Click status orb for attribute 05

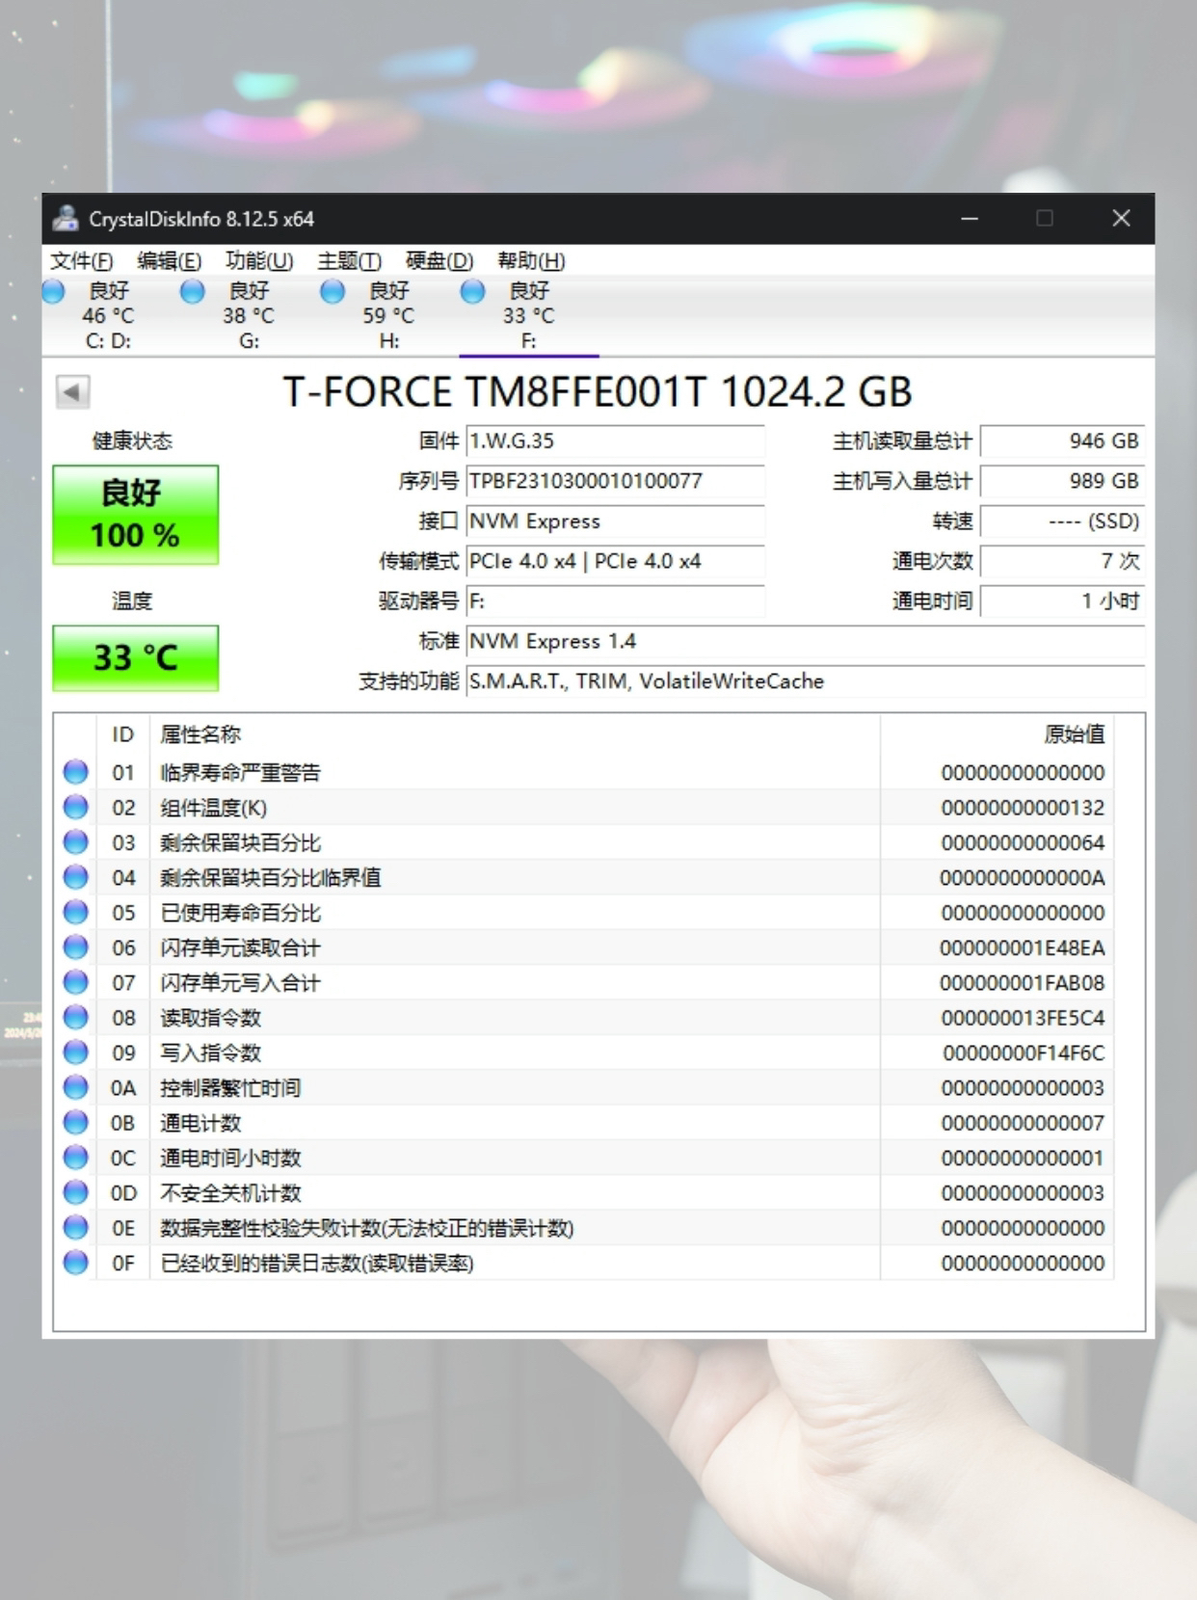point(75,912)
